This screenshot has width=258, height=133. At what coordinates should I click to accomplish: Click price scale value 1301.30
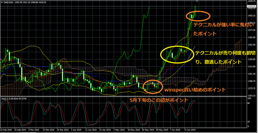click(x=251, y=74)
